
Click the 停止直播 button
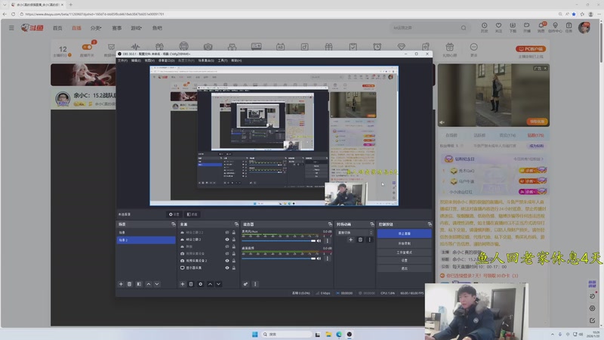(404, 233)
